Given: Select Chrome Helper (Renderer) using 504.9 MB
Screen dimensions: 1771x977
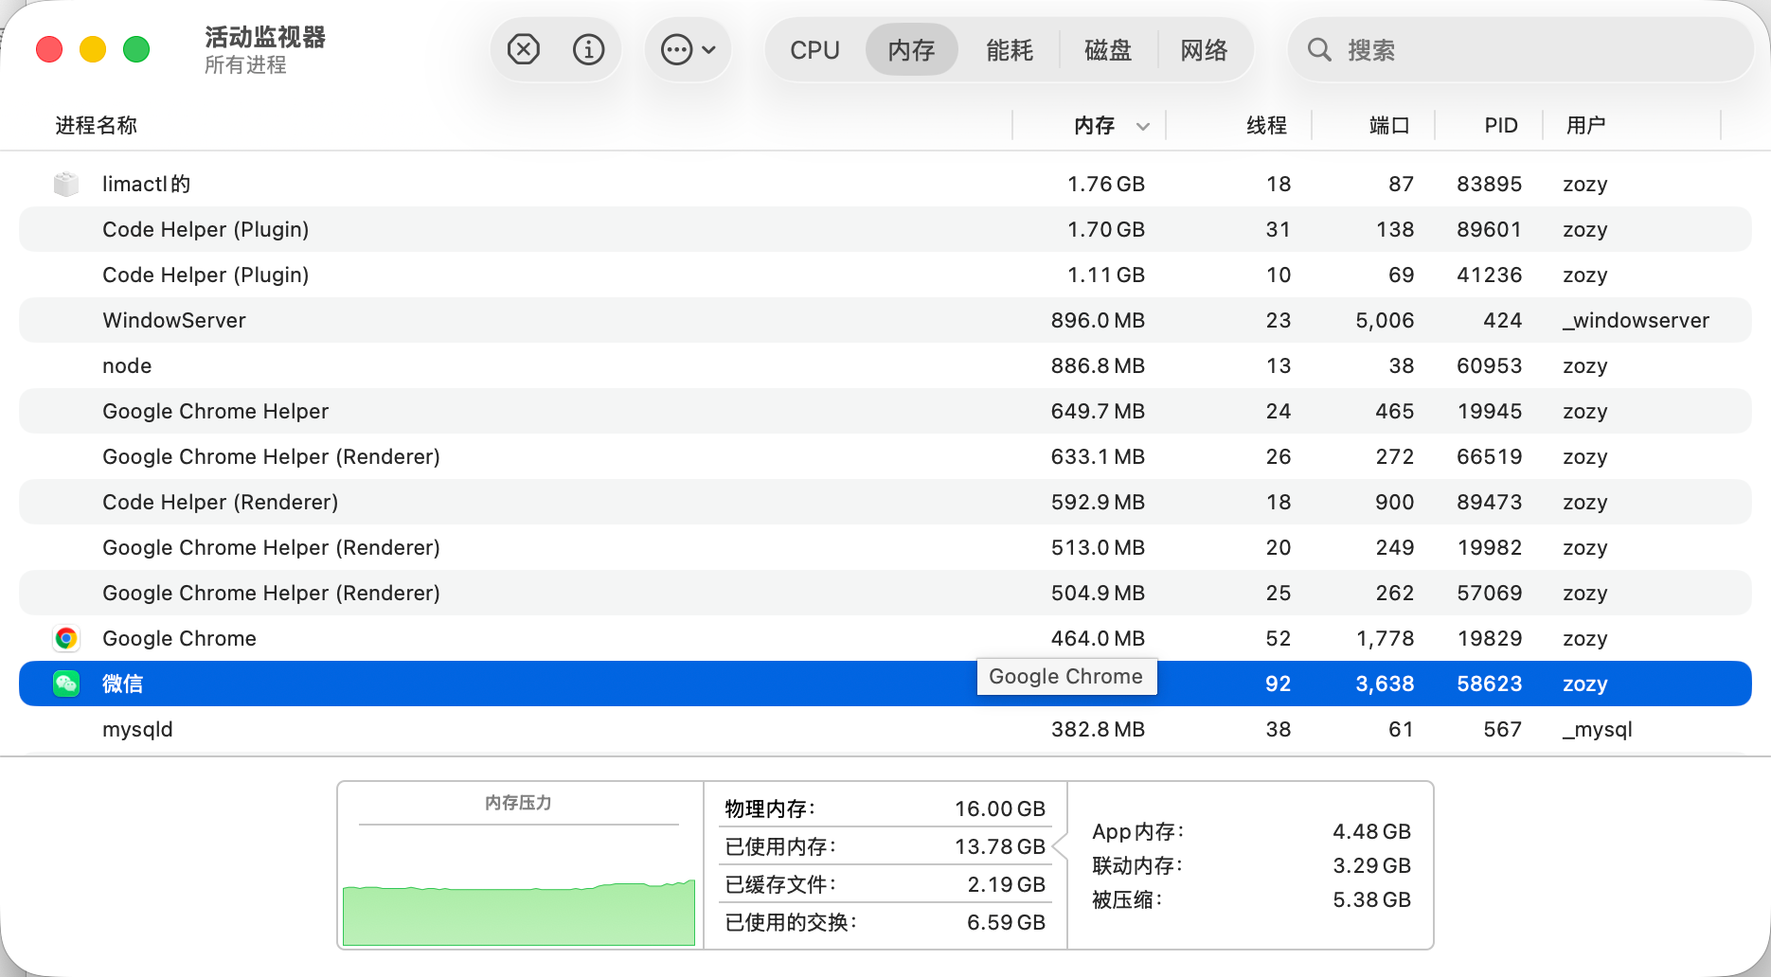Looking at the screenshot, I should coord(885,593).
